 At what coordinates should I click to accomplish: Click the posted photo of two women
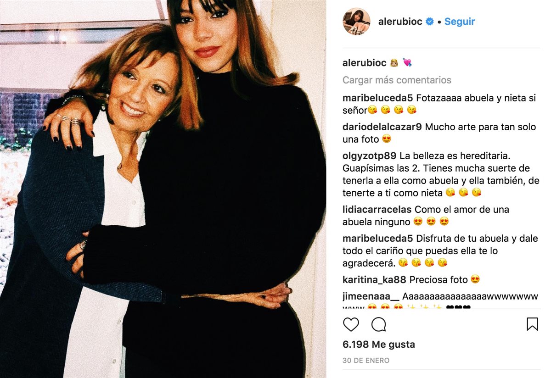(163, 189)
